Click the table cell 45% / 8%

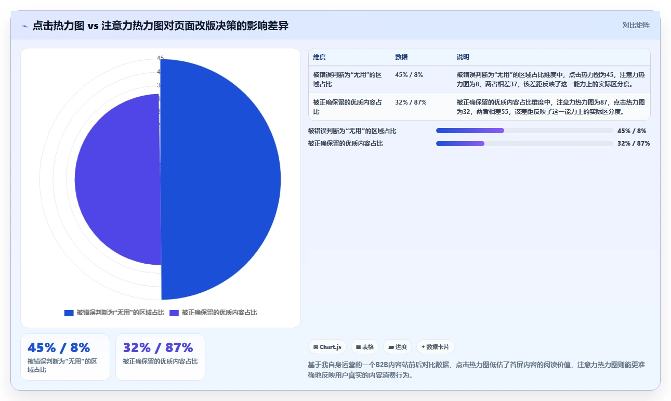click(409, 75)
